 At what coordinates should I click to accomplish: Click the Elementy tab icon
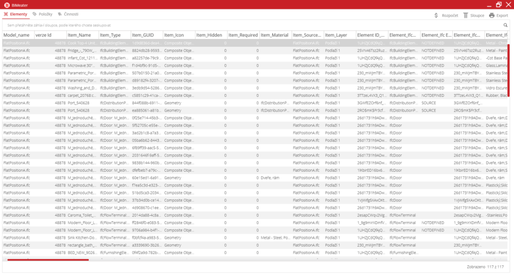tap(6, 15)
